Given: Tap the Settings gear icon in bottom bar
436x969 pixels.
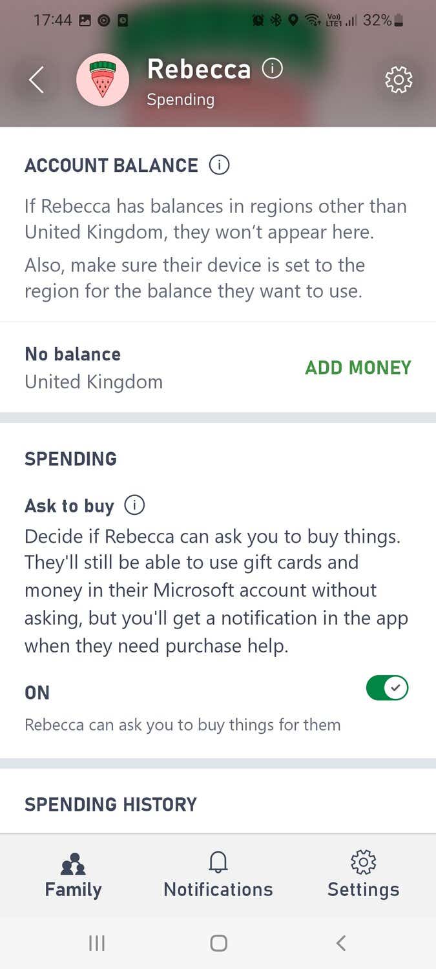Looking at the screenshot, I should point(363,862).
